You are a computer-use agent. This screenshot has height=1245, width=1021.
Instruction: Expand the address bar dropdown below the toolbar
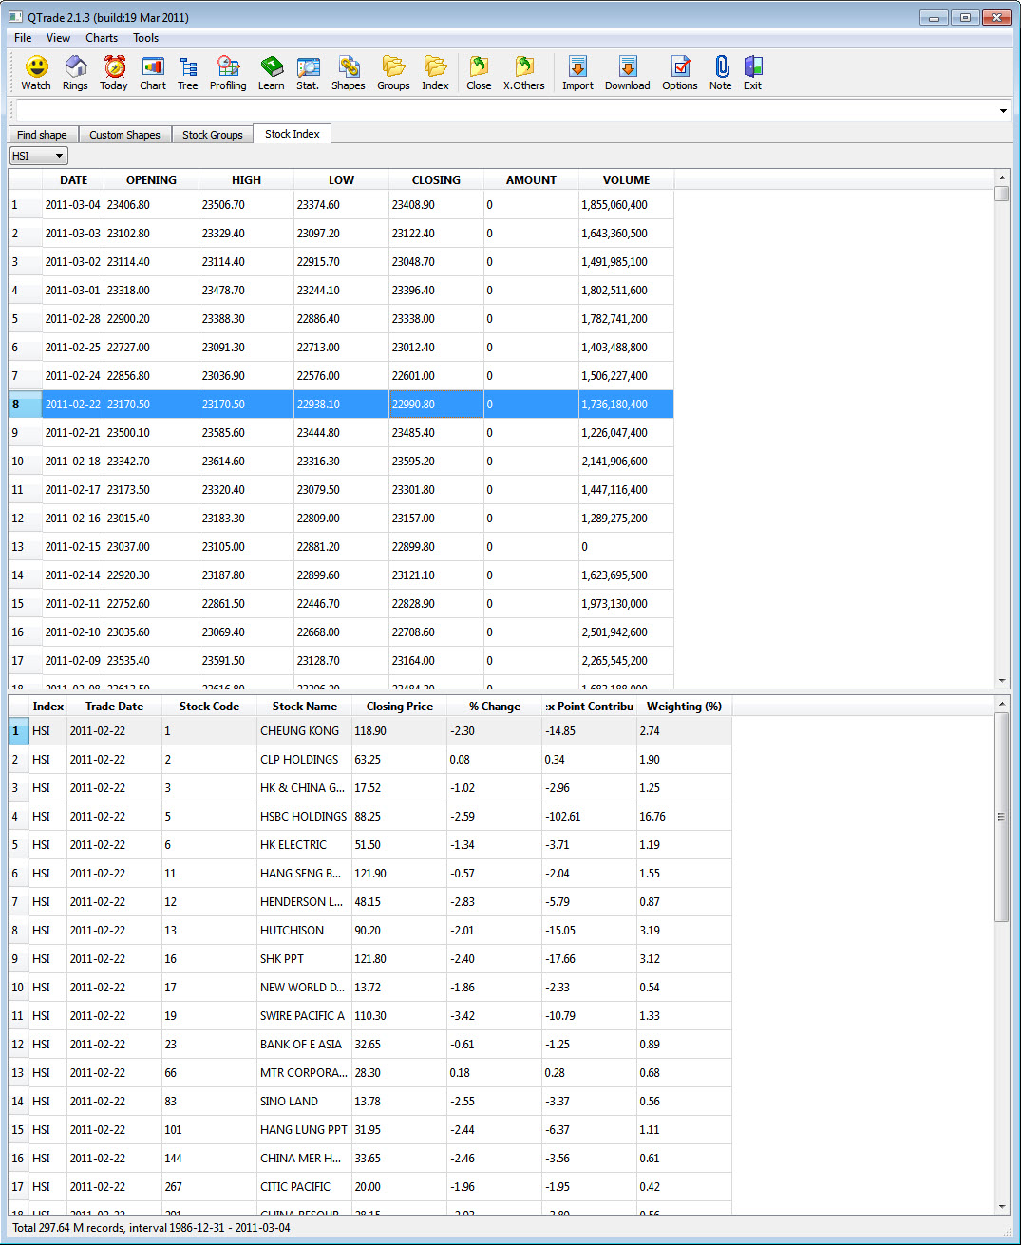click(1002, 110)
